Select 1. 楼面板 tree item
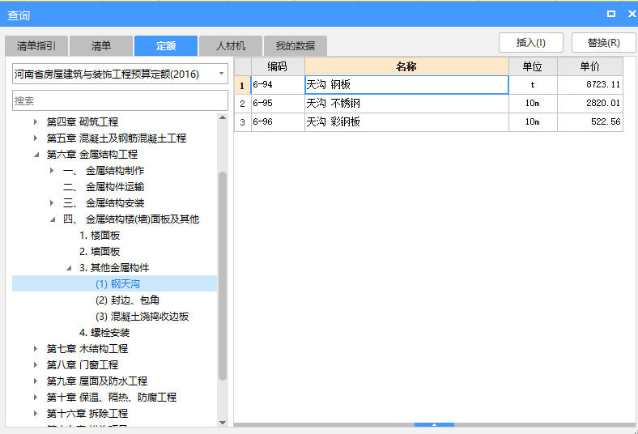 [100, 235]
